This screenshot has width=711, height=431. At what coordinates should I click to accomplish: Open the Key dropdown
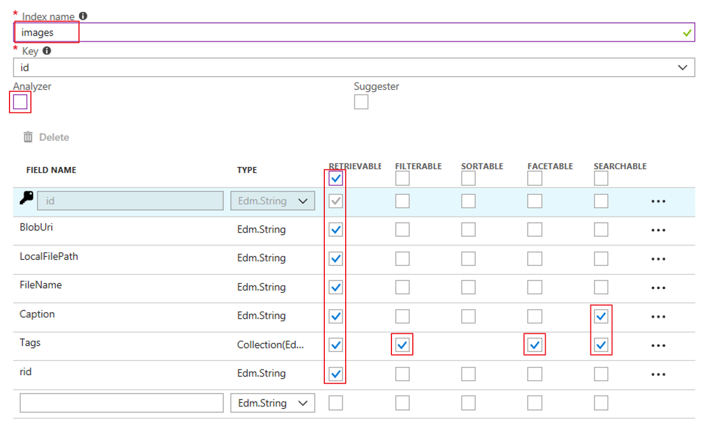click(353, 68)
